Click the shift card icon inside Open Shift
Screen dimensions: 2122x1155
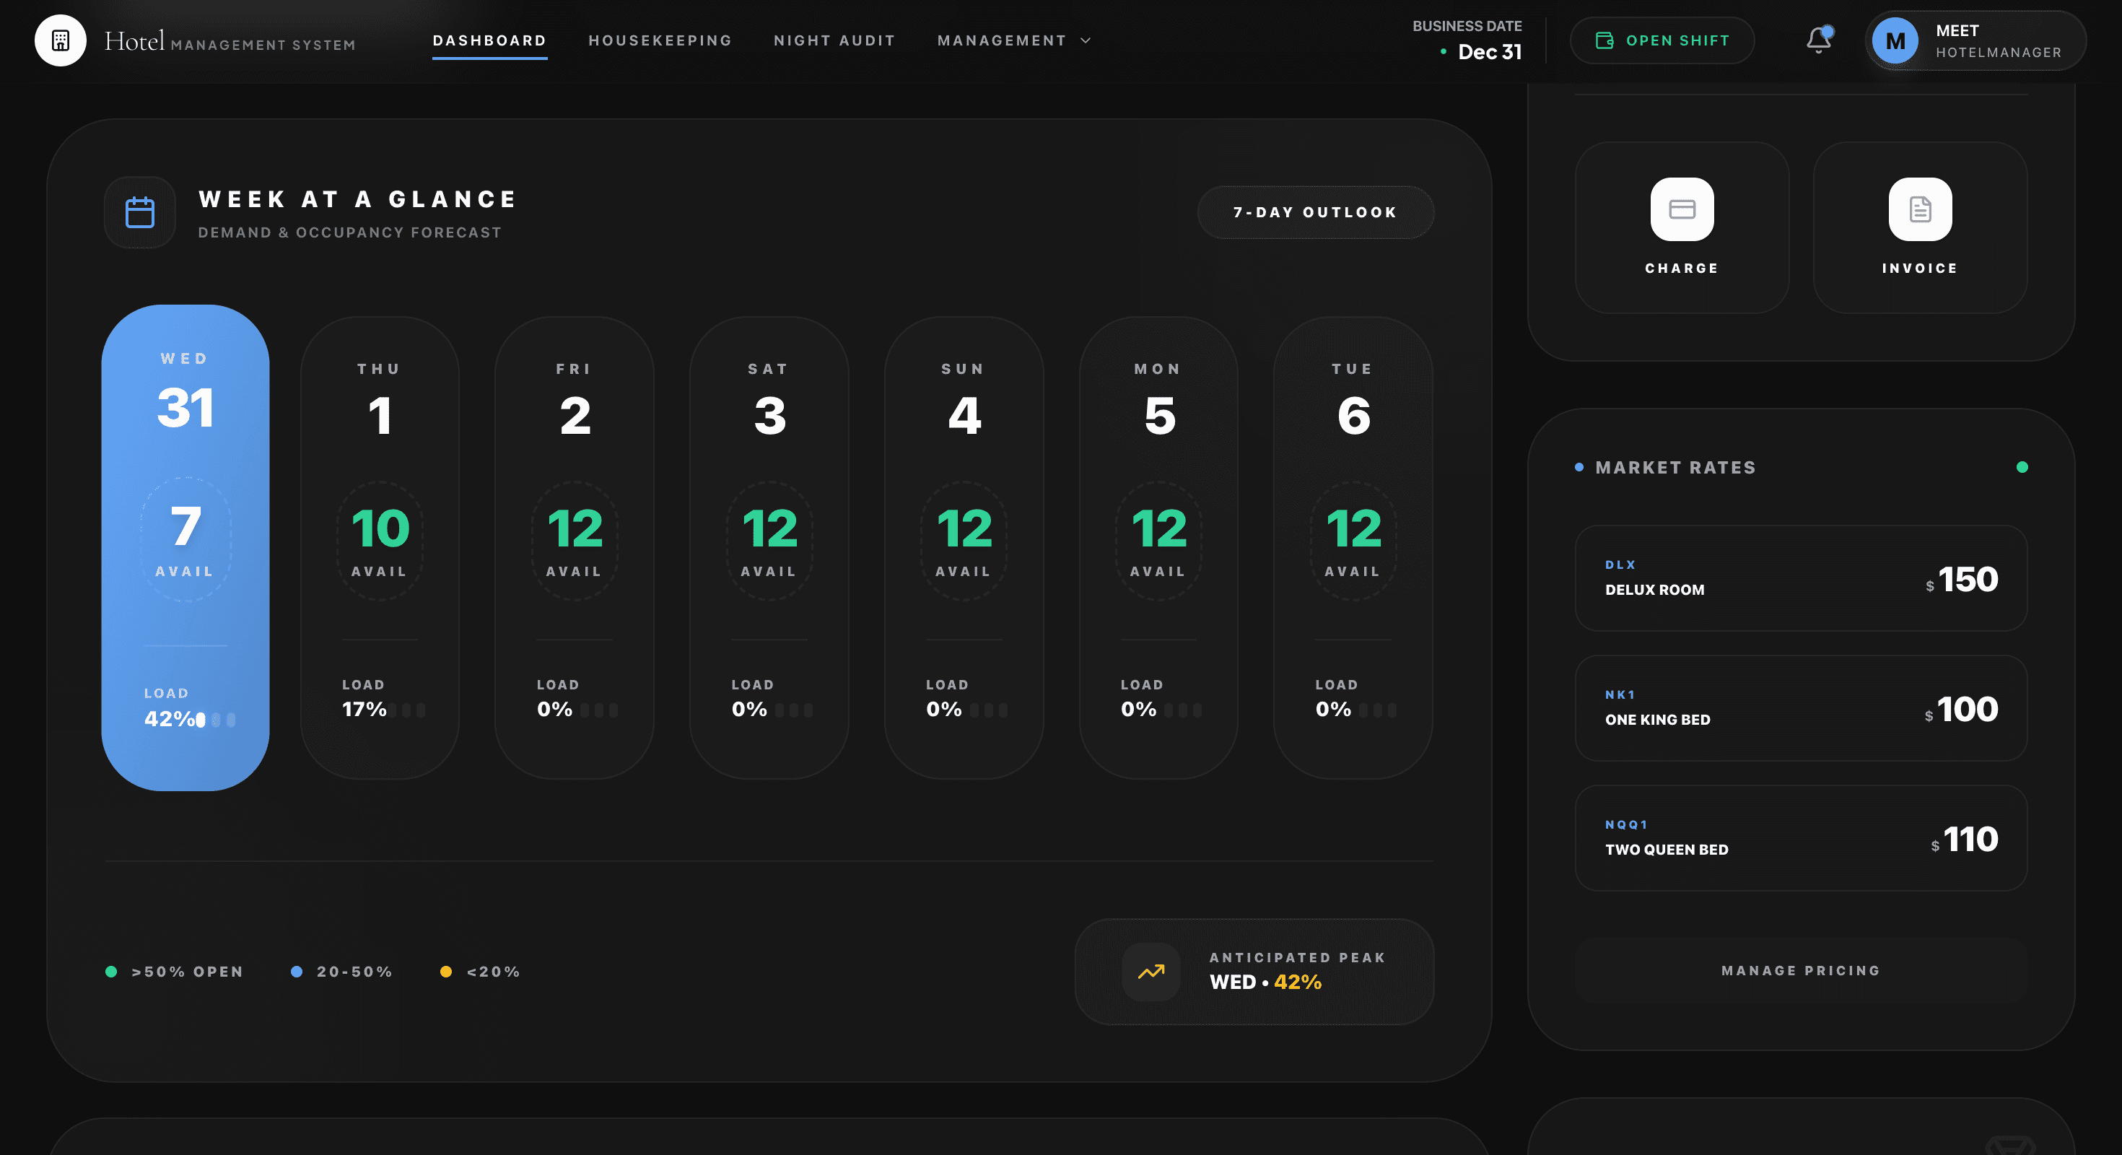click(x=1604, y=40)
